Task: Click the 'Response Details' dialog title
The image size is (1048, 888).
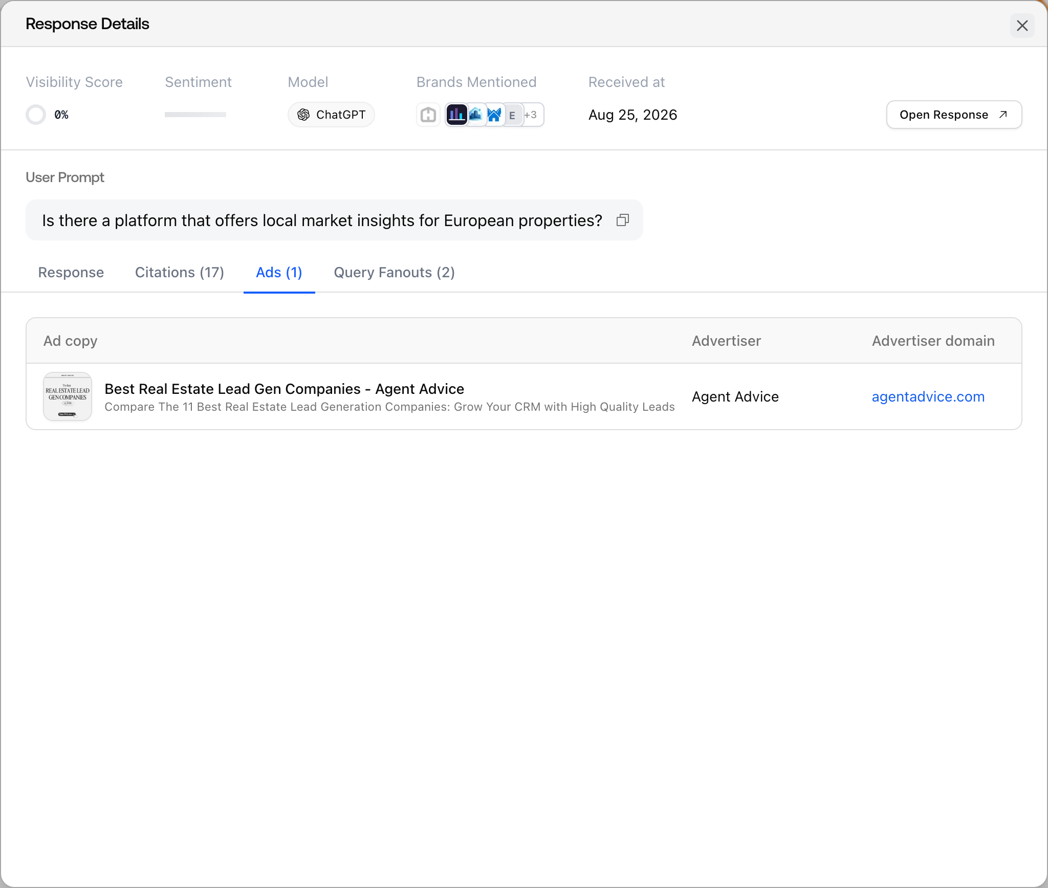Action: point(88,24)
